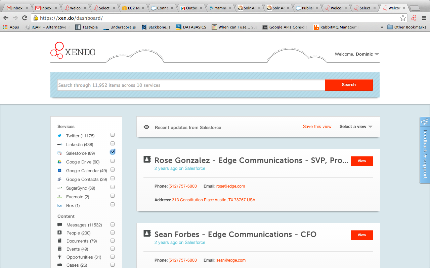Click the Google Contacts service icon

[59, 179]
